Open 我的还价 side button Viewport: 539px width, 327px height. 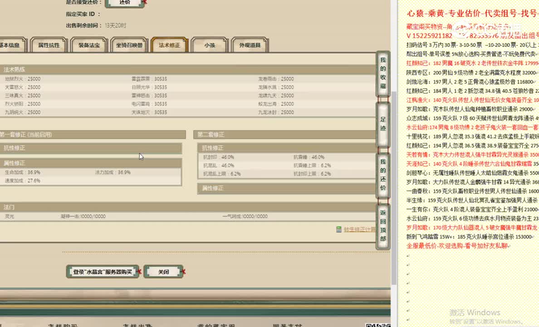pos(383,175)
